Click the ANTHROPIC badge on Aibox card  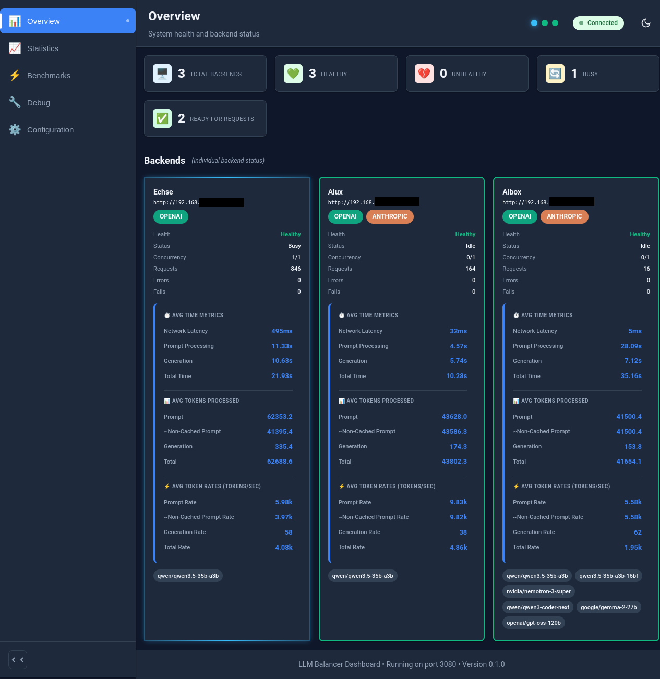565,216
